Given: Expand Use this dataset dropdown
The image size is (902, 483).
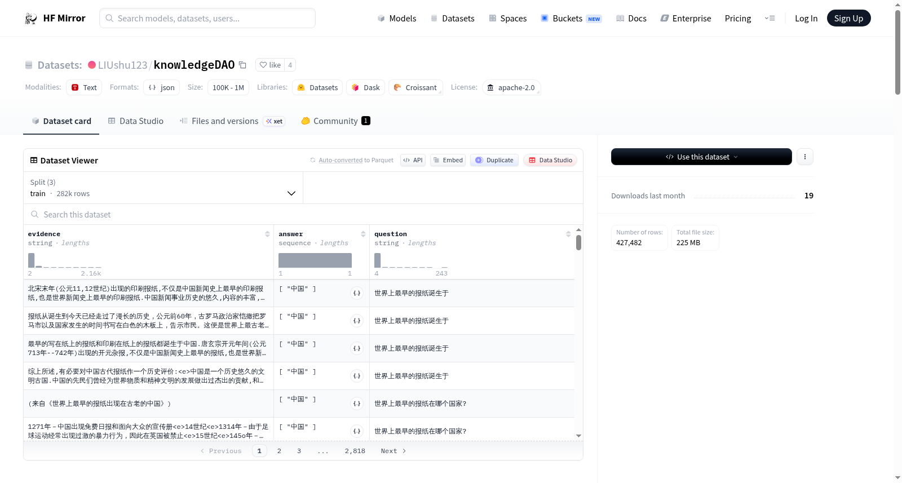Looking at the screenshot, I should 701,157.
